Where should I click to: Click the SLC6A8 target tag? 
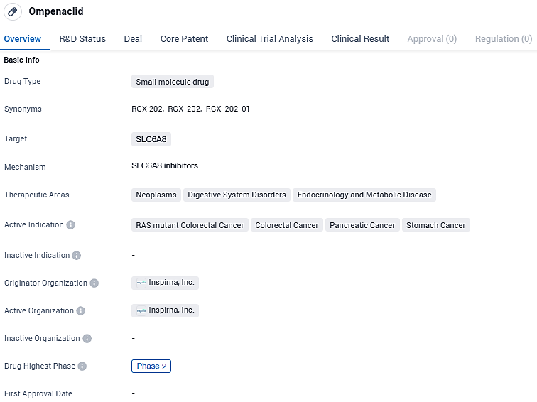pyautogui.click(x=151, y=139)
